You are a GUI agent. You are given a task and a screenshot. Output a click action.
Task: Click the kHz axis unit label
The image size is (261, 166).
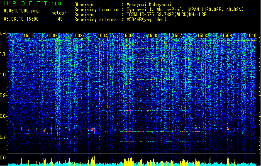(x=4, y=34)
